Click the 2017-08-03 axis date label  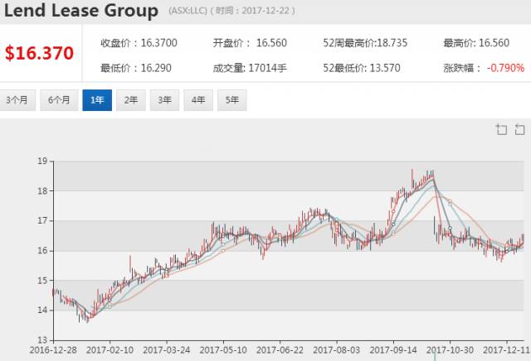coord(336,350)
